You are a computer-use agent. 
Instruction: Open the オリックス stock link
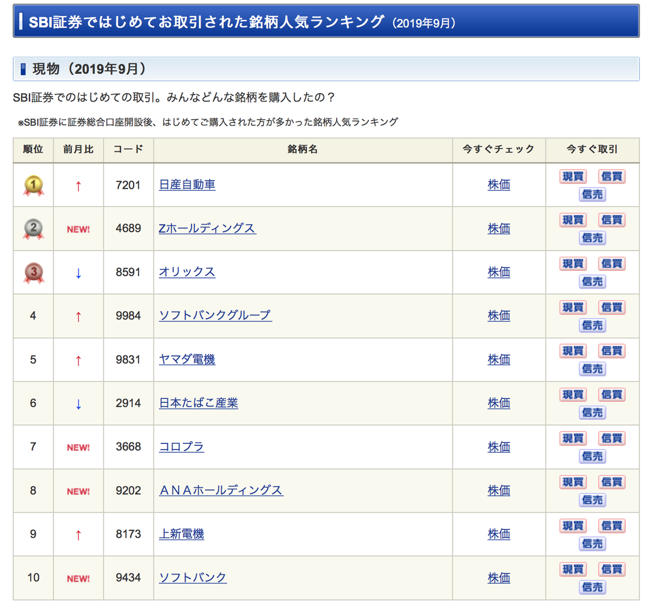click(187, 272)
